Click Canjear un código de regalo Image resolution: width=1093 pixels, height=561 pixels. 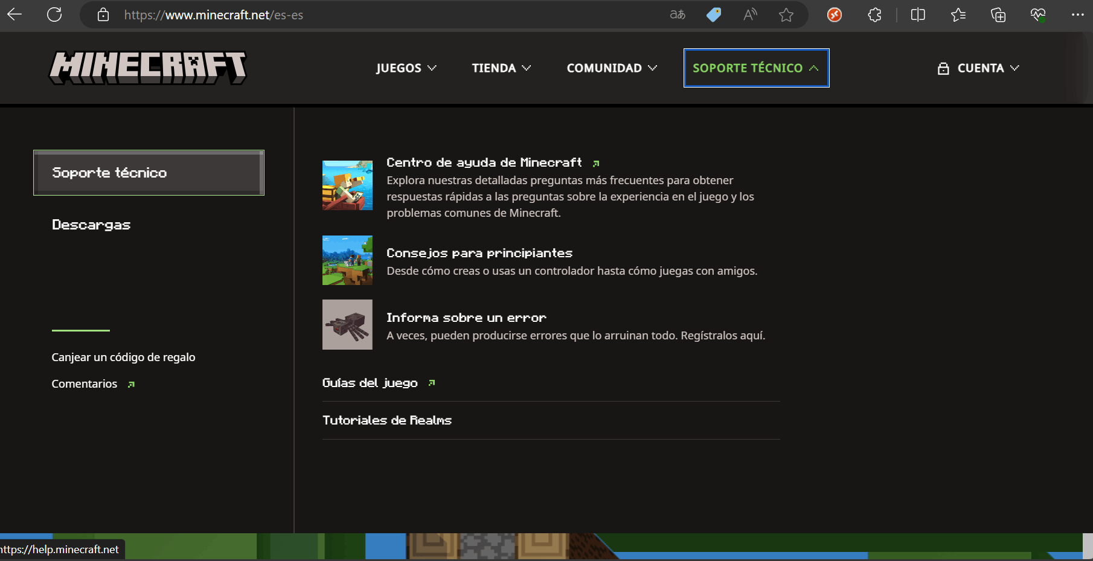(x=123, y=357)
